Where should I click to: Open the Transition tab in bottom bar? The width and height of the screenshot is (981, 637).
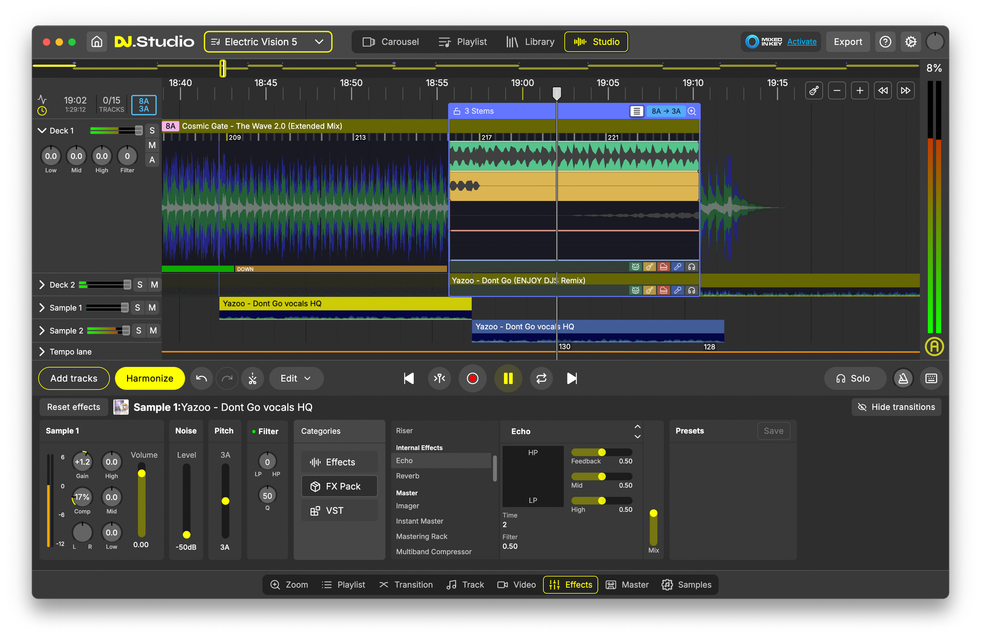406,585
